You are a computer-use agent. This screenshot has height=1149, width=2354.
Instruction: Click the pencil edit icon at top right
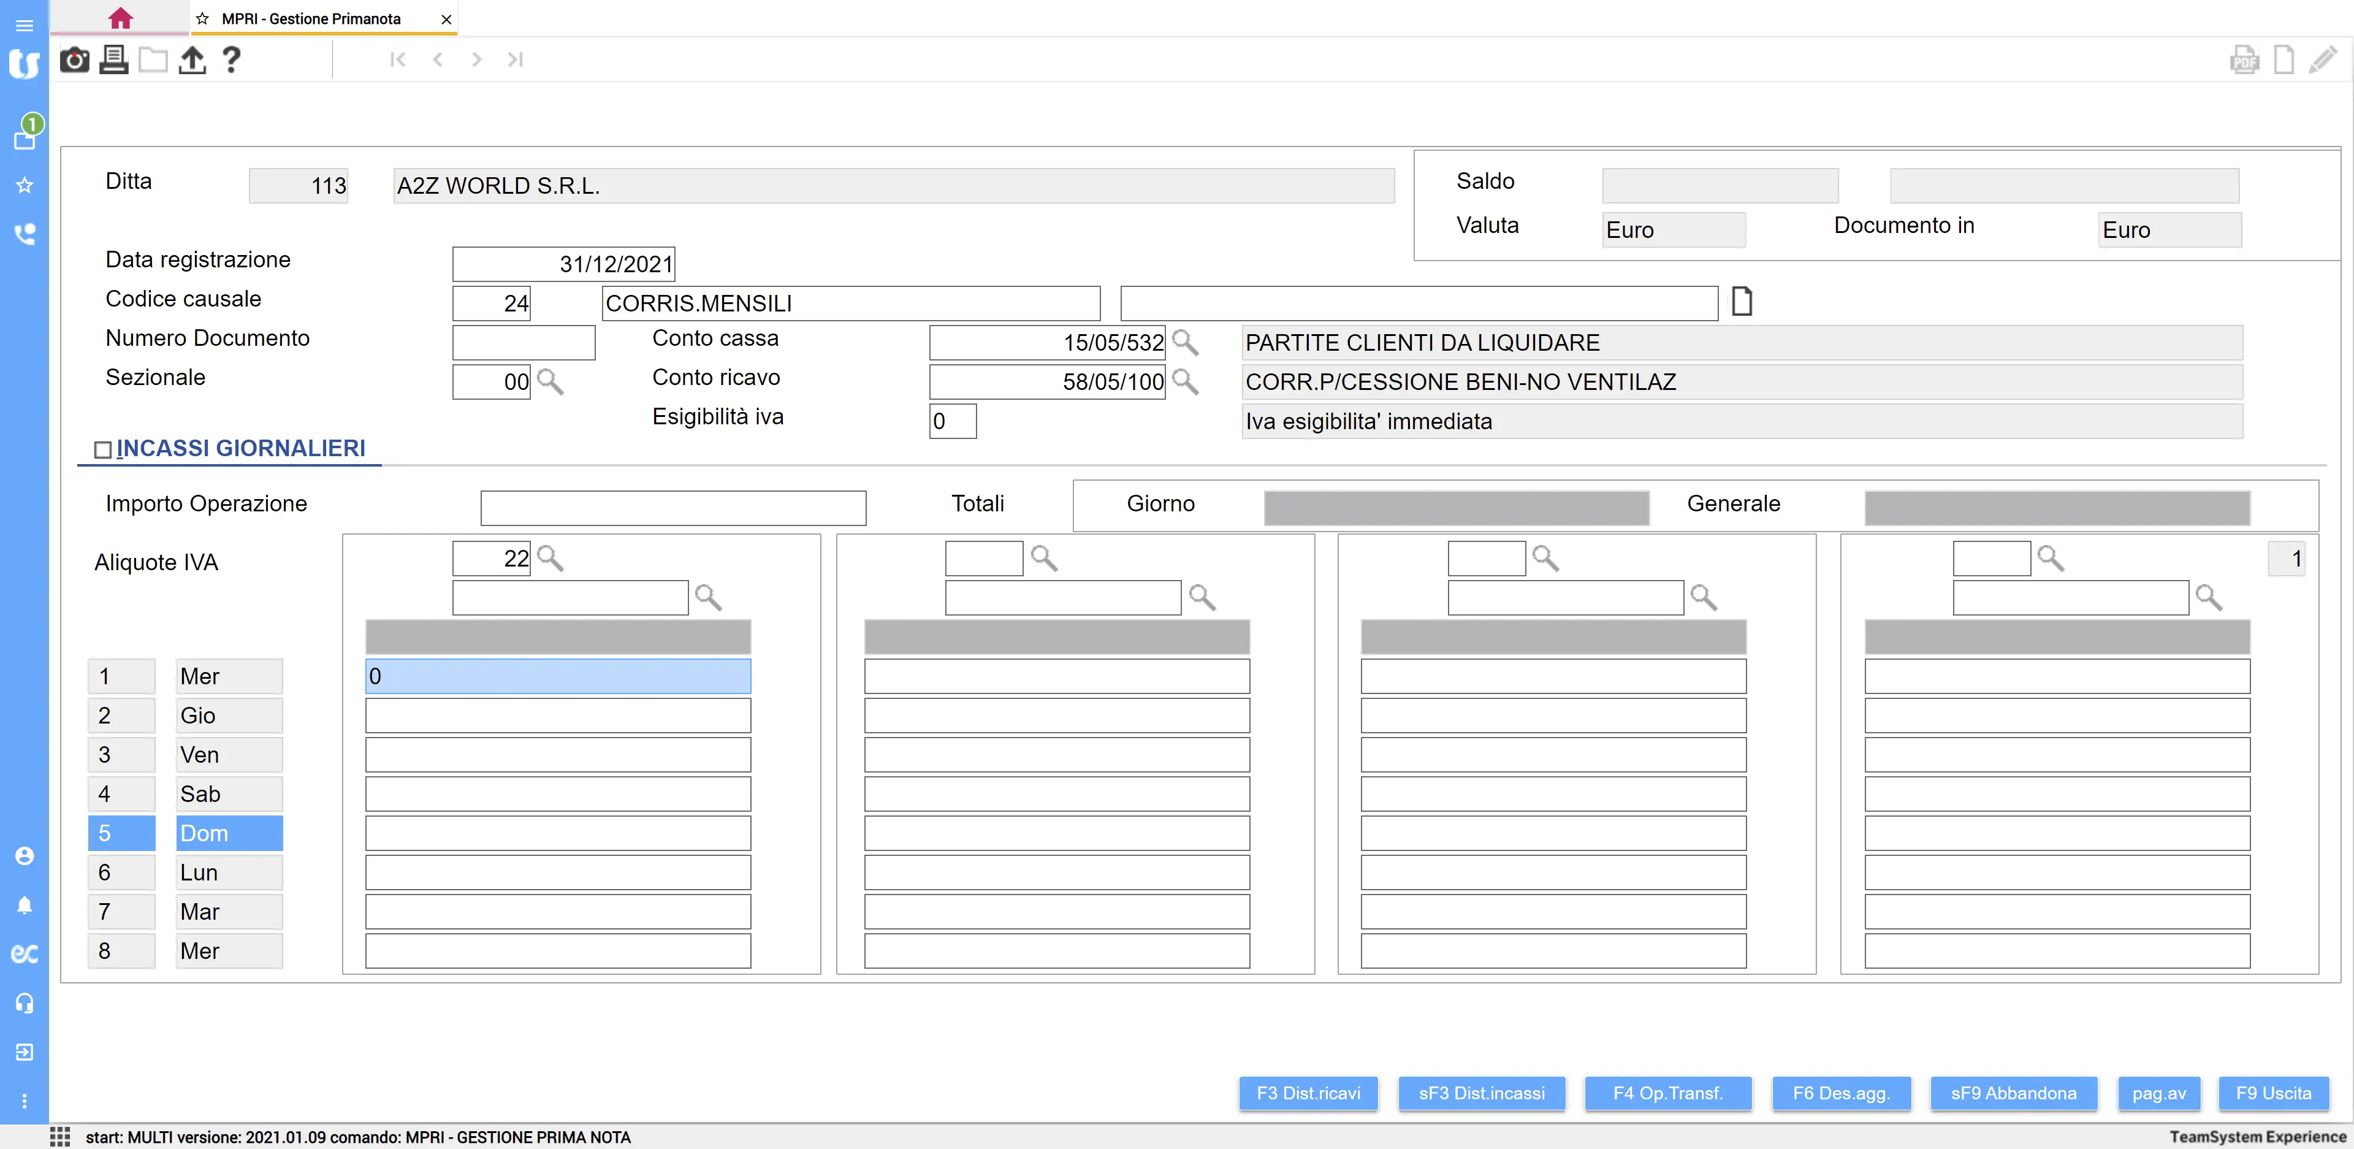[x=2322, y=60]
